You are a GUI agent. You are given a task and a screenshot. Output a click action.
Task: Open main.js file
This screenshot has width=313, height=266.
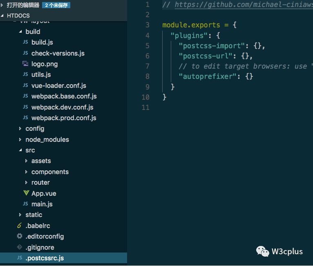coord(42,204)
